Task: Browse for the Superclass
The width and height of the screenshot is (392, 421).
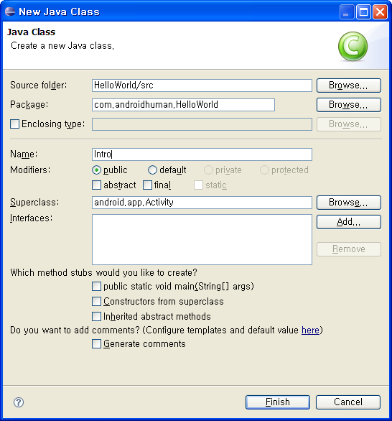Action: [349, 203]
